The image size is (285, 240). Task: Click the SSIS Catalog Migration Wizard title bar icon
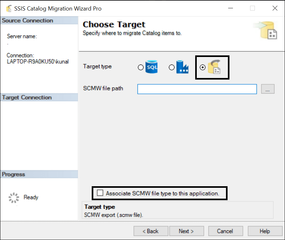click(x=8, y=8)
